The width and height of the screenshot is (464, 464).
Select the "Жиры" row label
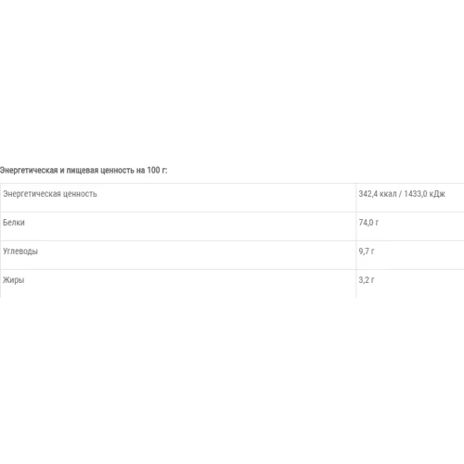pos(14,280)
